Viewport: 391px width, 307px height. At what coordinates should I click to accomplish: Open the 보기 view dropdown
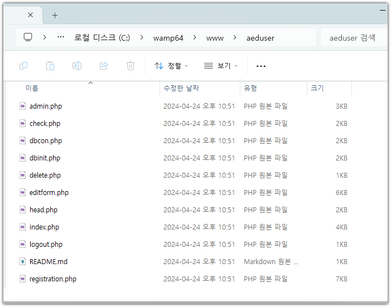click(x=221, y=66)
